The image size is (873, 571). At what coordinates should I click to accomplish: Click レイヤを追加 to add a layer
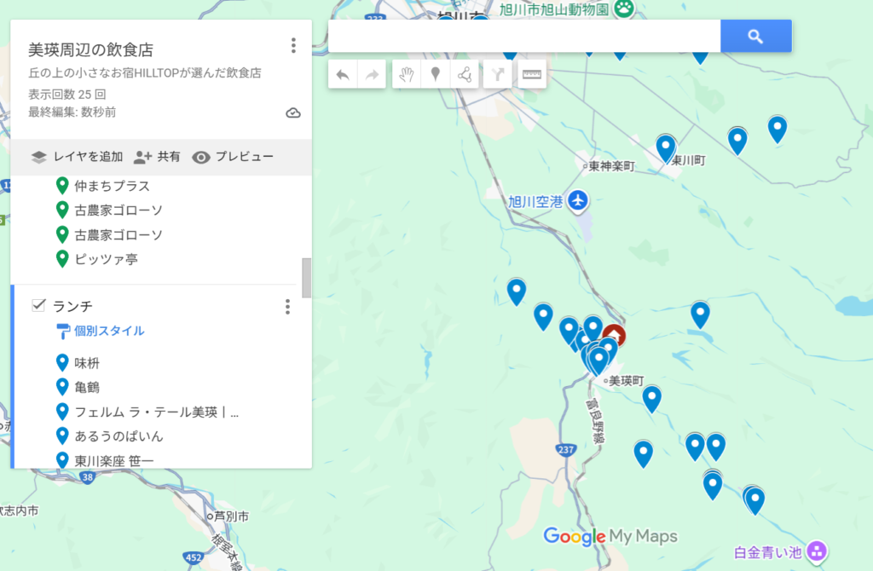[77, 157]
